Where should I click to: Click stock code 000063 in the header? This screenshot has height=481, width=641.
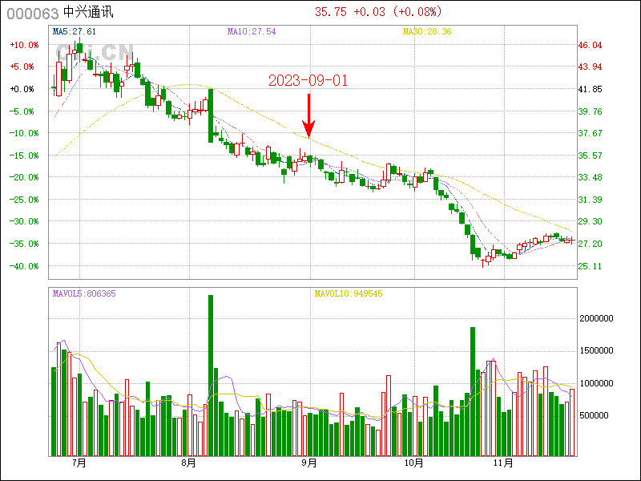point(32,13)
